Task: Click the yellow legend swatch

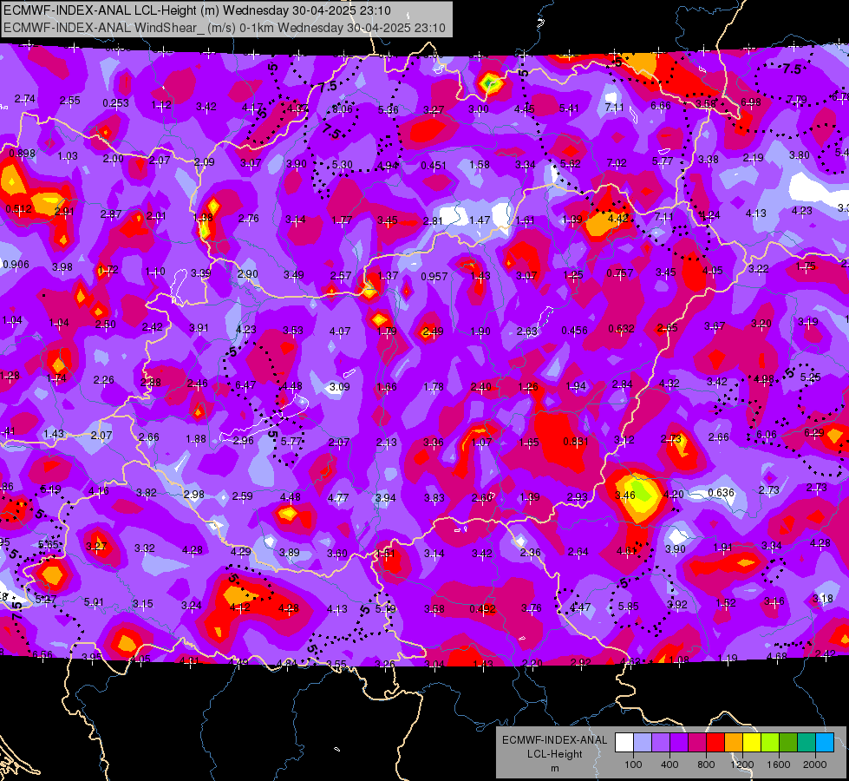Action: pyautogui.click(x=752, y=742)
